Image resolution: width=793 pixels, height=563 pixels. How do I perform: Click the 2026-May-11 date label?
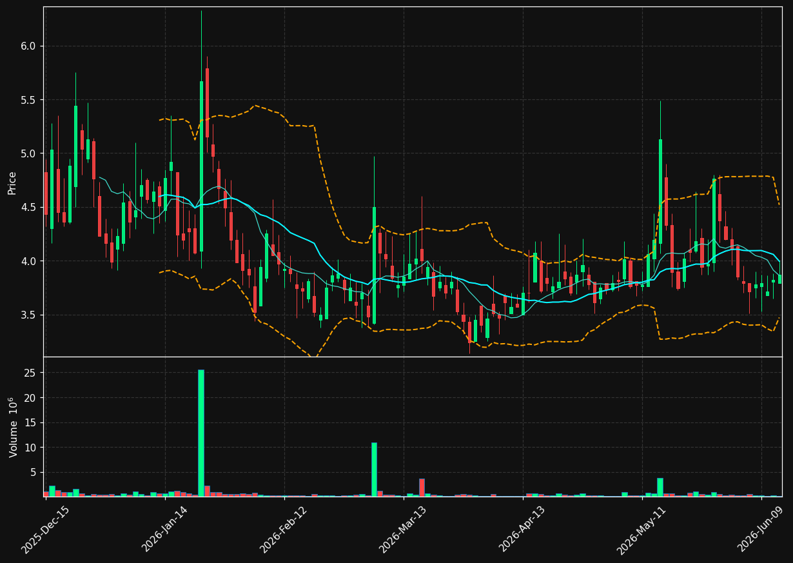click(642, 529)
